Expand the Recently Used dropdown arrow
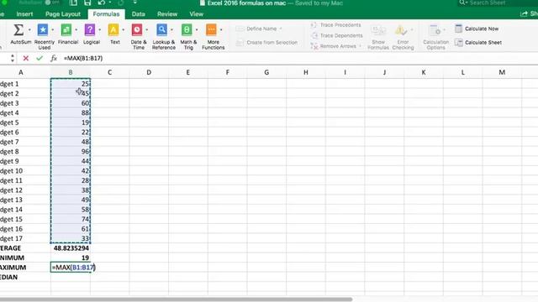Image resolution: width=538 pixels, height=302 pixels. pos(53,30)
